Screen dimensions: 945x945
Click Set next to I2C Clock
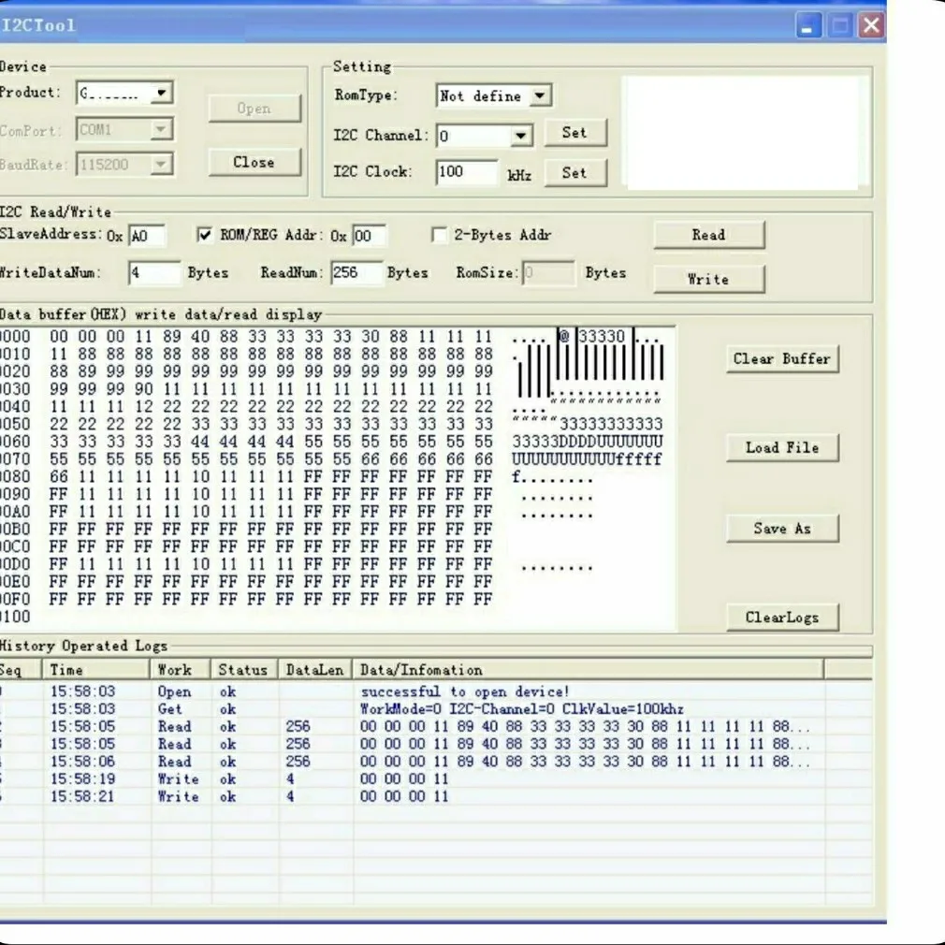click(575, 173)
